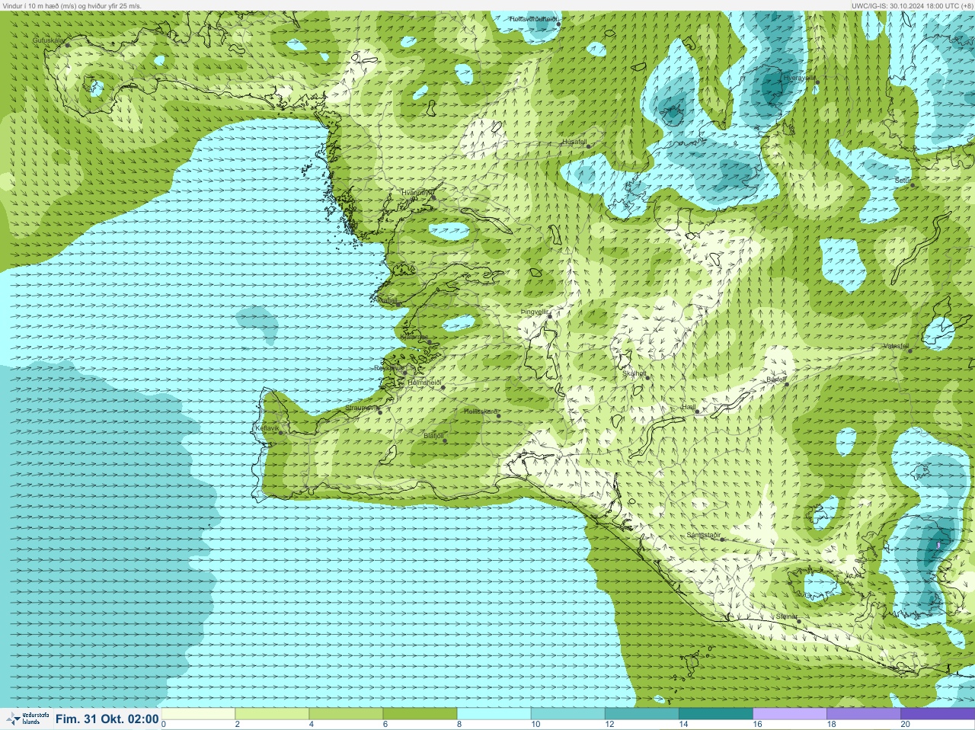The width and height of the screenshot is (975, 730).
Task: Select the 8–10 m/s light cyan legend swatch
Action: click(x=494, y=713)
